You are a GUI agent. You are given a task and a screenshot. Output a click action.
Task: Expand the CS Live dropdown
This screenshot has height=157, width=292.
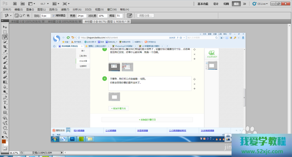point(260,4)
